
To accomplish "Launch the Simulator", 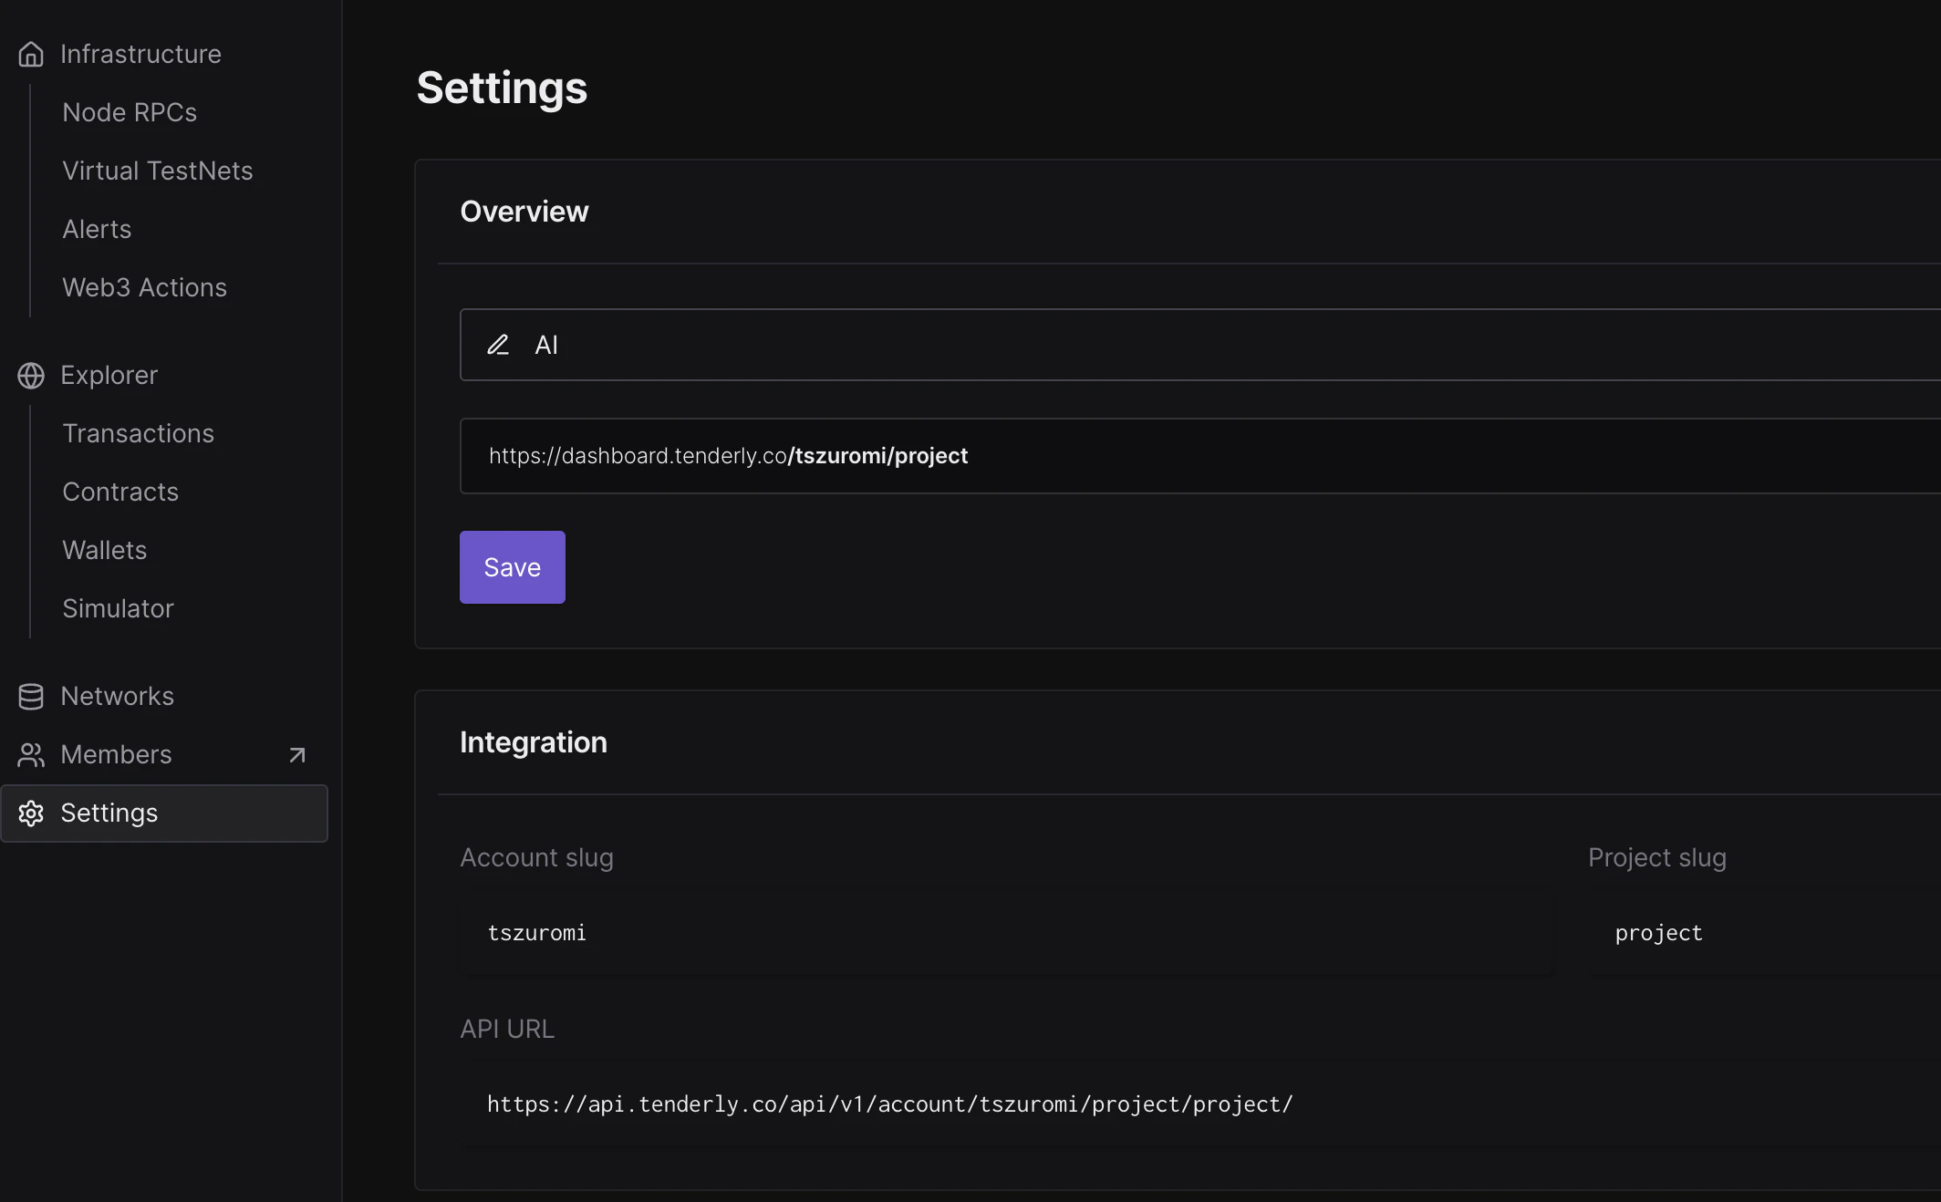I will pos(118,609).
